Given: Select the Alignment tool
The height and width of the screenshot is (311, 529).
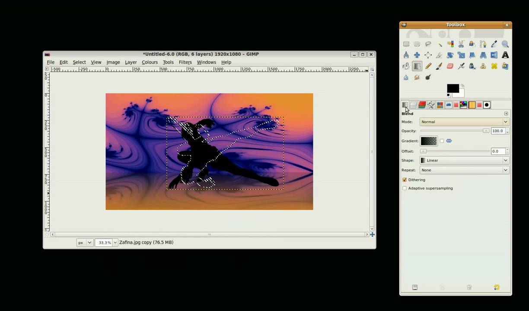Looking at the screenshot, I should (428, 55).
